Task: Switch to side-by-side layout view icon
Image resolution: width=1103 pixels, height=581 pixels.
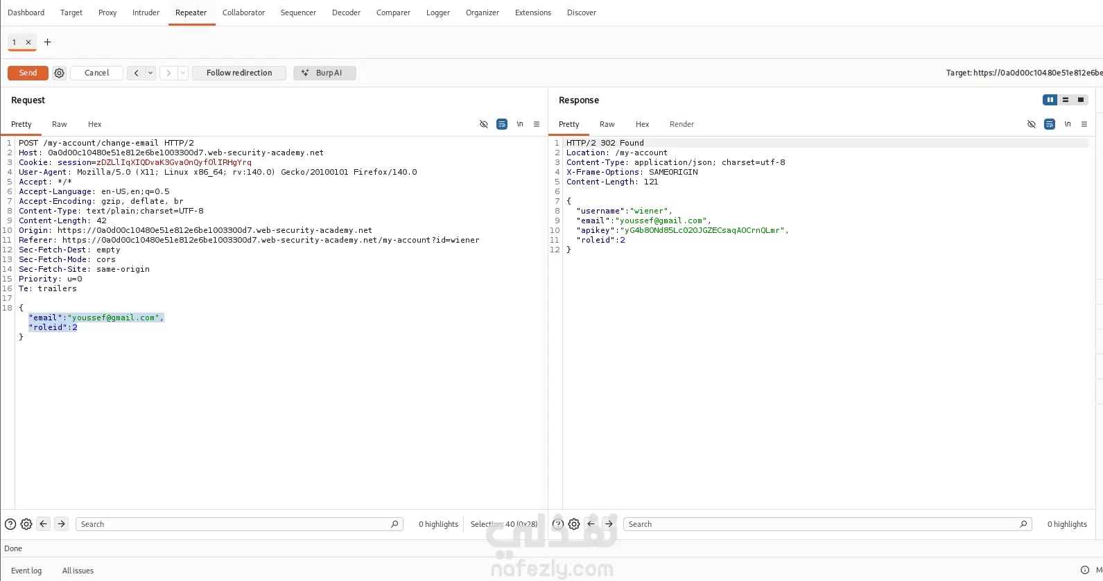Action: (1050, 100)
